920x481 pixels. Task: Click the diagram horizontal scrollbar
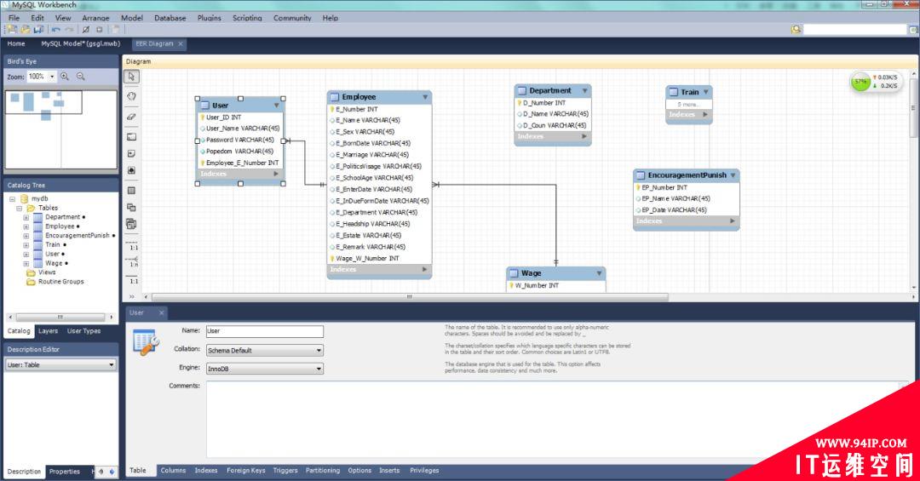[410, 297]
